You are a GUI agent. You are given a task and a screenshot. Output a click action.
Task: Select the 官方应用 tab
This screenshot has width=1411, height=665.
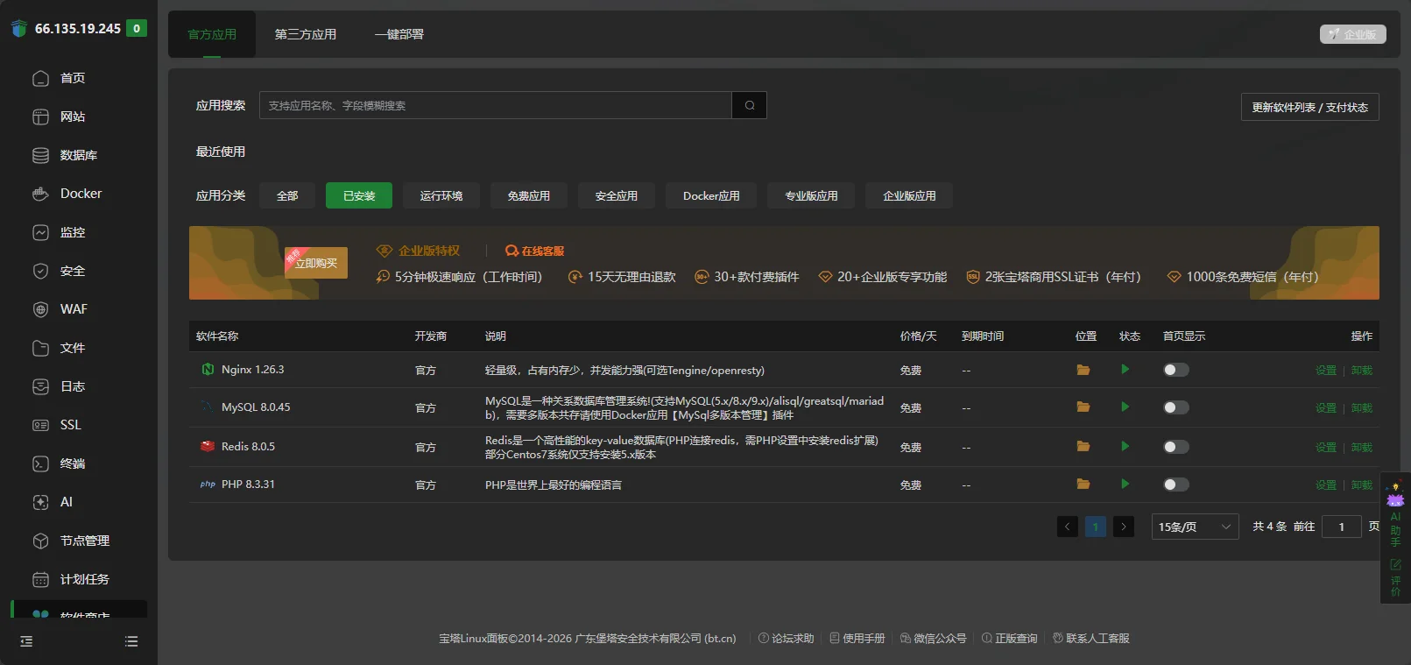point(212,34)
